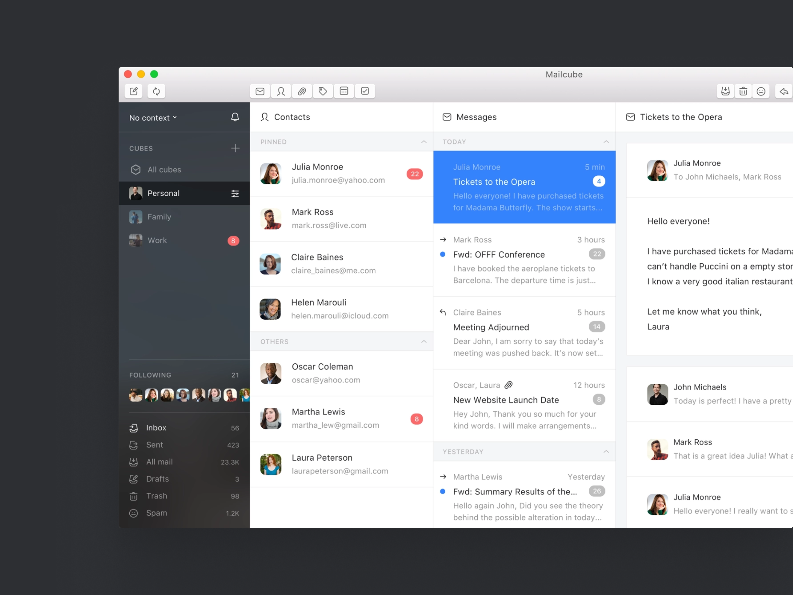Select contact Helen Marouli
793x595 pixels.
pos(341,309)
